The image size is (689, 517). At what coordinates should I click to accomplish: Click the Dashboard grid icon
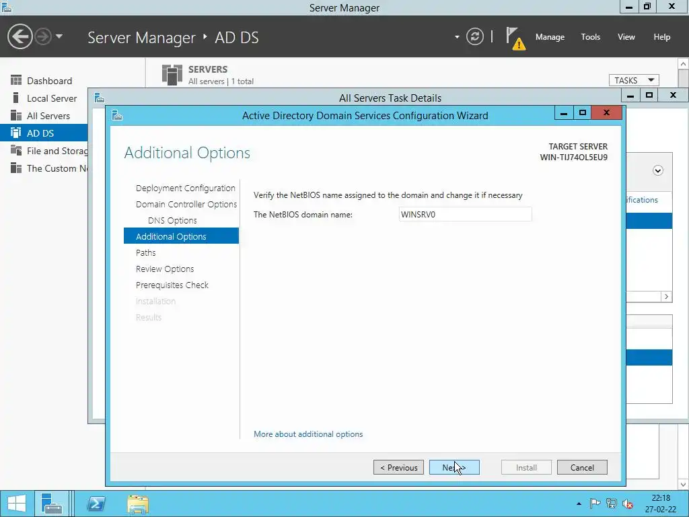coord(16,80)
